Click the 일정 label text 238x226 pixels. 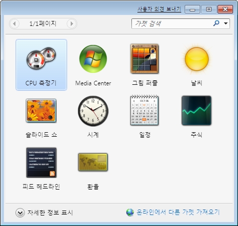pyautogui.click(x=145, y=134)
